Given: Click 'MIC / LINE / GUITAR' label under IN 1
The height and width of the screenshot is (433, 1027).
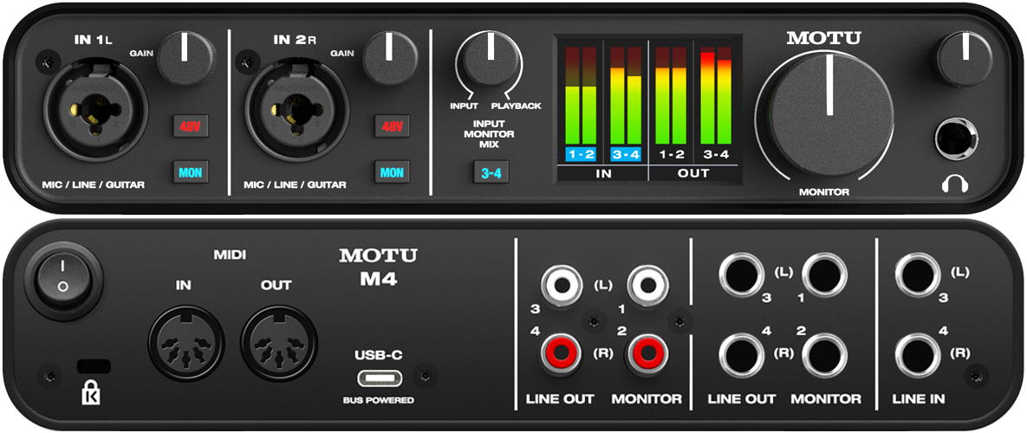Looking at the screenshot, I should pos(94,185).
